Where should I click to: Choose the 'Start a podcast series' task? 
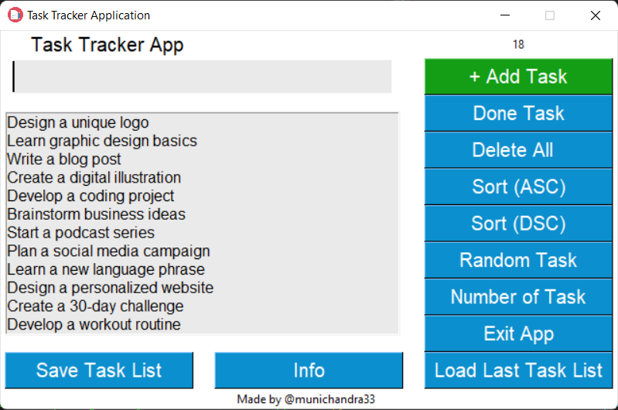[81, 233]
